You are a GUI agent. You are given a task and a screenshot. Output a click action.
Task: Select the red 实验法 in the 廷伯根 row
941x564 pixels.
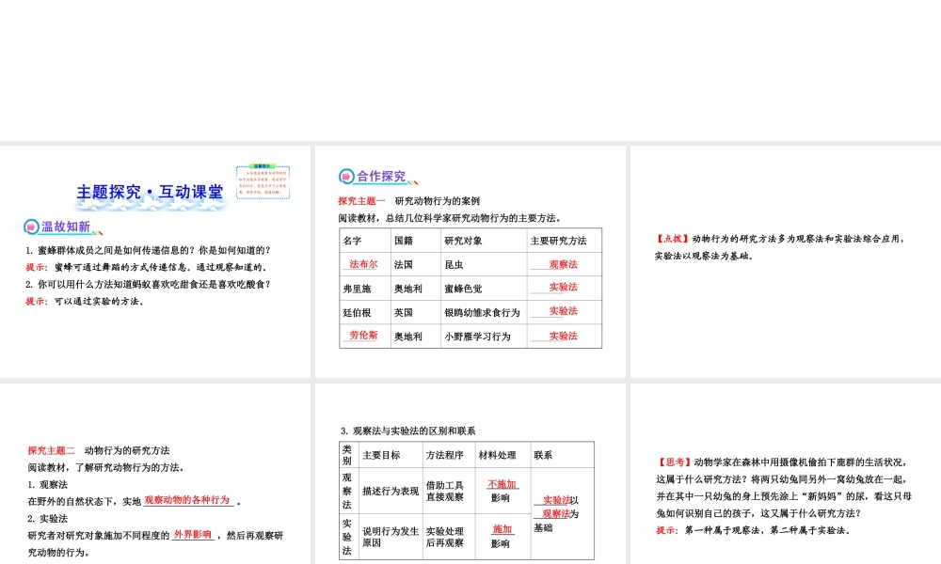pyautogui.click(x=563, y=311)
